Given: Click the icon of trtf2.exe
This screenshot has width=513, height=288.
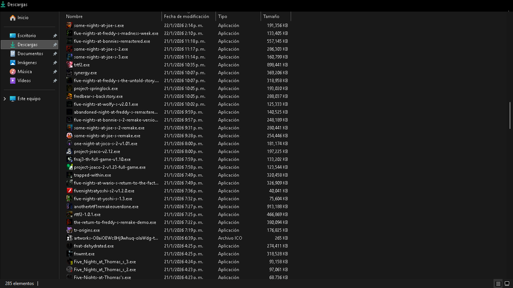Looking at the screenshot, I should (70, 65).
